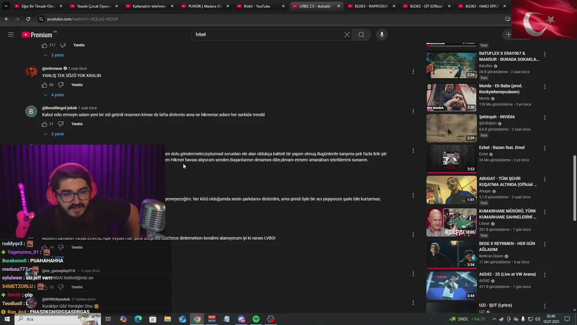Like the @BeratBingol-jo6xb comment
The image size is (577, 325).
(45, 124)
